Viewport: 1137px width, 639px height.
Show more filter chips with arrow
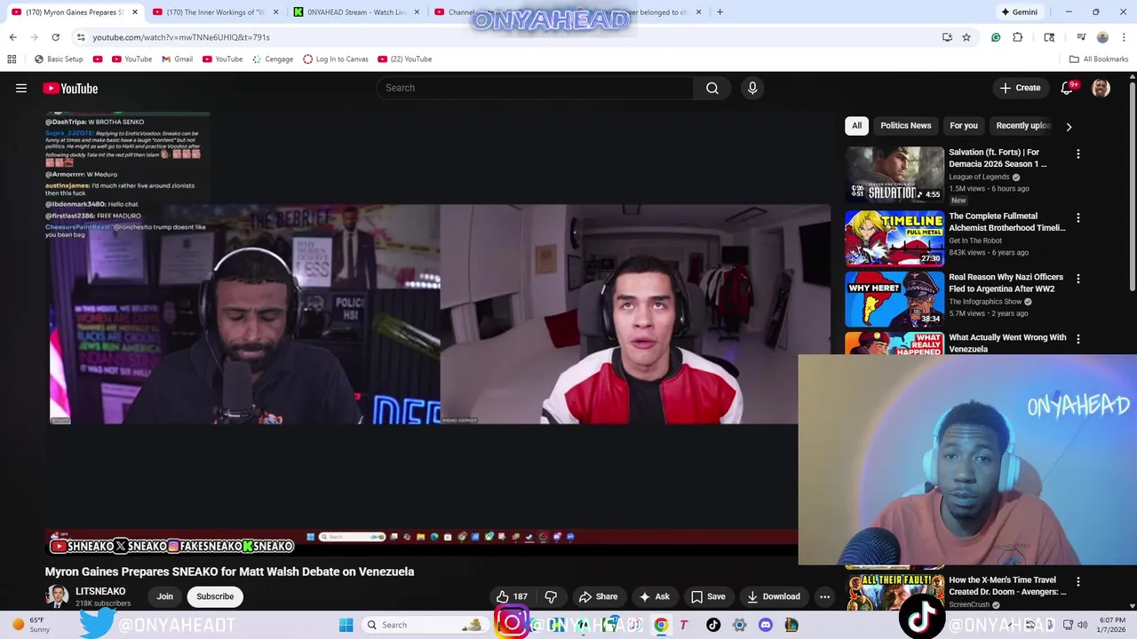coord(1069,126)
